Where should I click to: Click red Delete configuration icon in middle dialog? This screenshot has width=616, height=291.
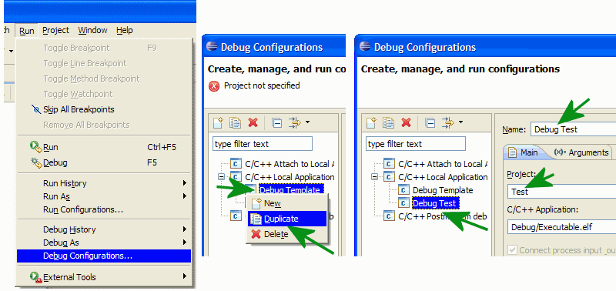[x=253, y=123]
